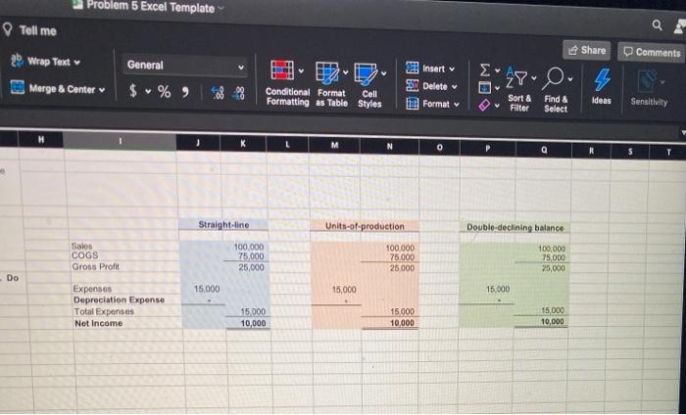Select the Units-of-production heading cell

coord(365,226)
